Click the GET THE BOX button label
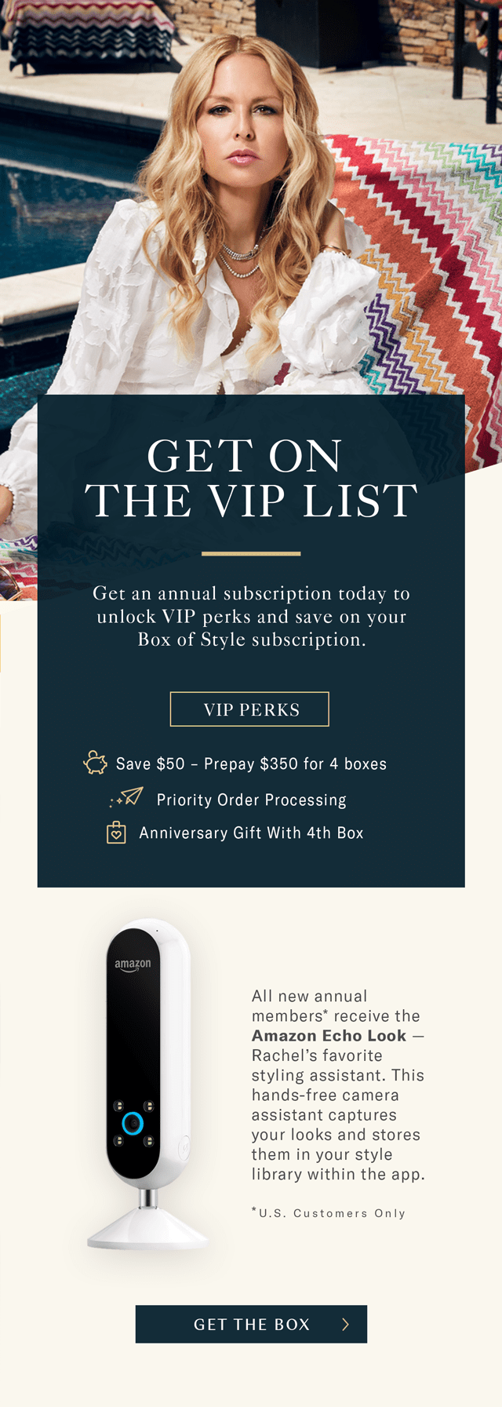The height and width of the screenshot is (1407, 502). pyautogui.click(x=251, y=1325)
